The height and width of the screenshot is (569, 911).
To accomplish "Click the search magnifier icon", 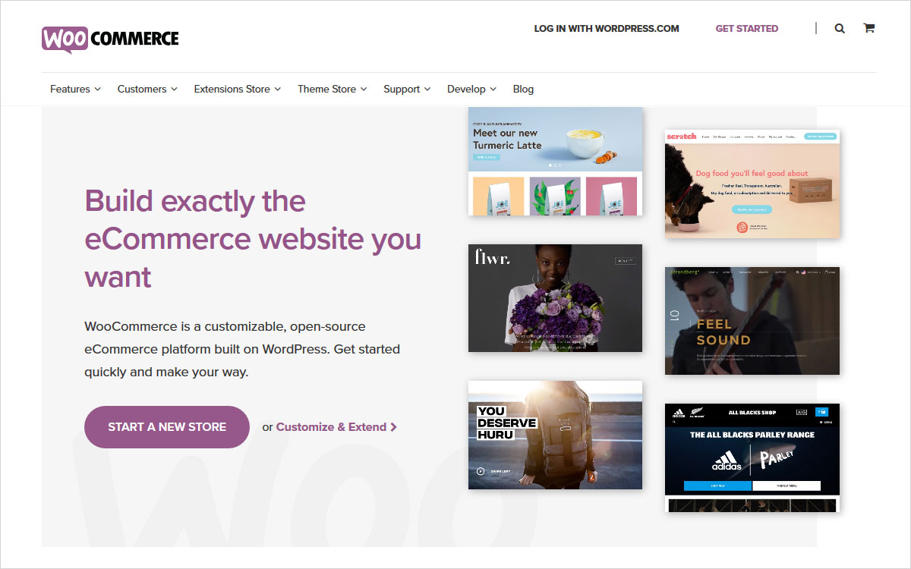I will point(840,28).
